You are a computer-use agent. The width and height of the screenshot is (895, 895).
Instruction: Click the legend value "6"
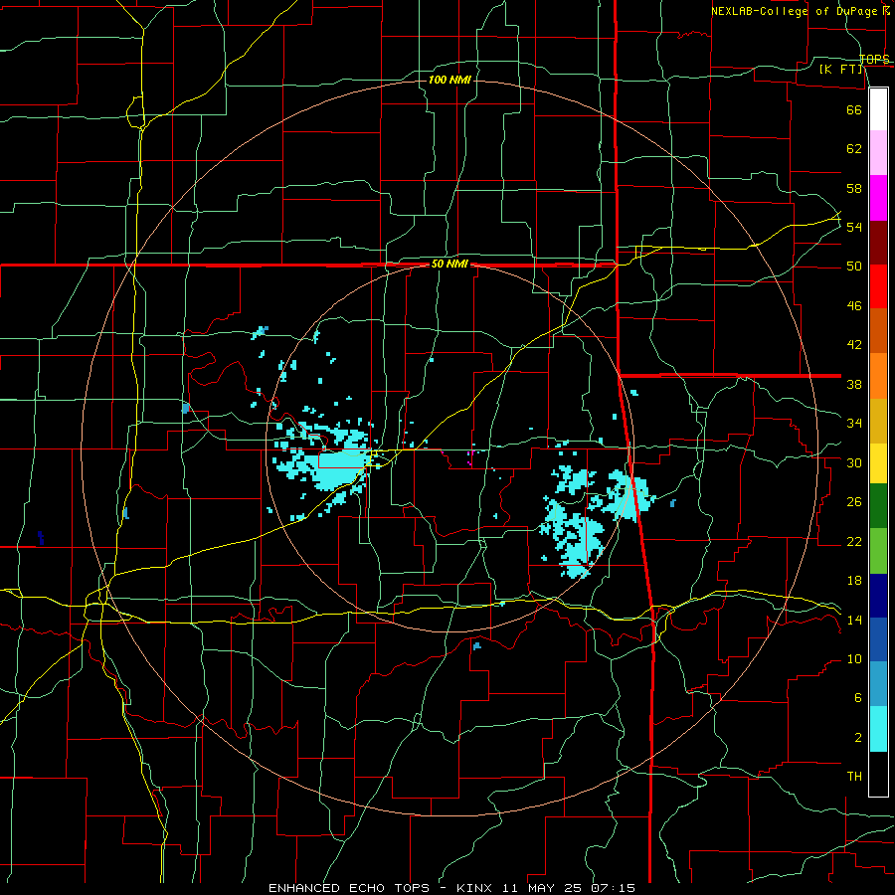coord(858,698)
